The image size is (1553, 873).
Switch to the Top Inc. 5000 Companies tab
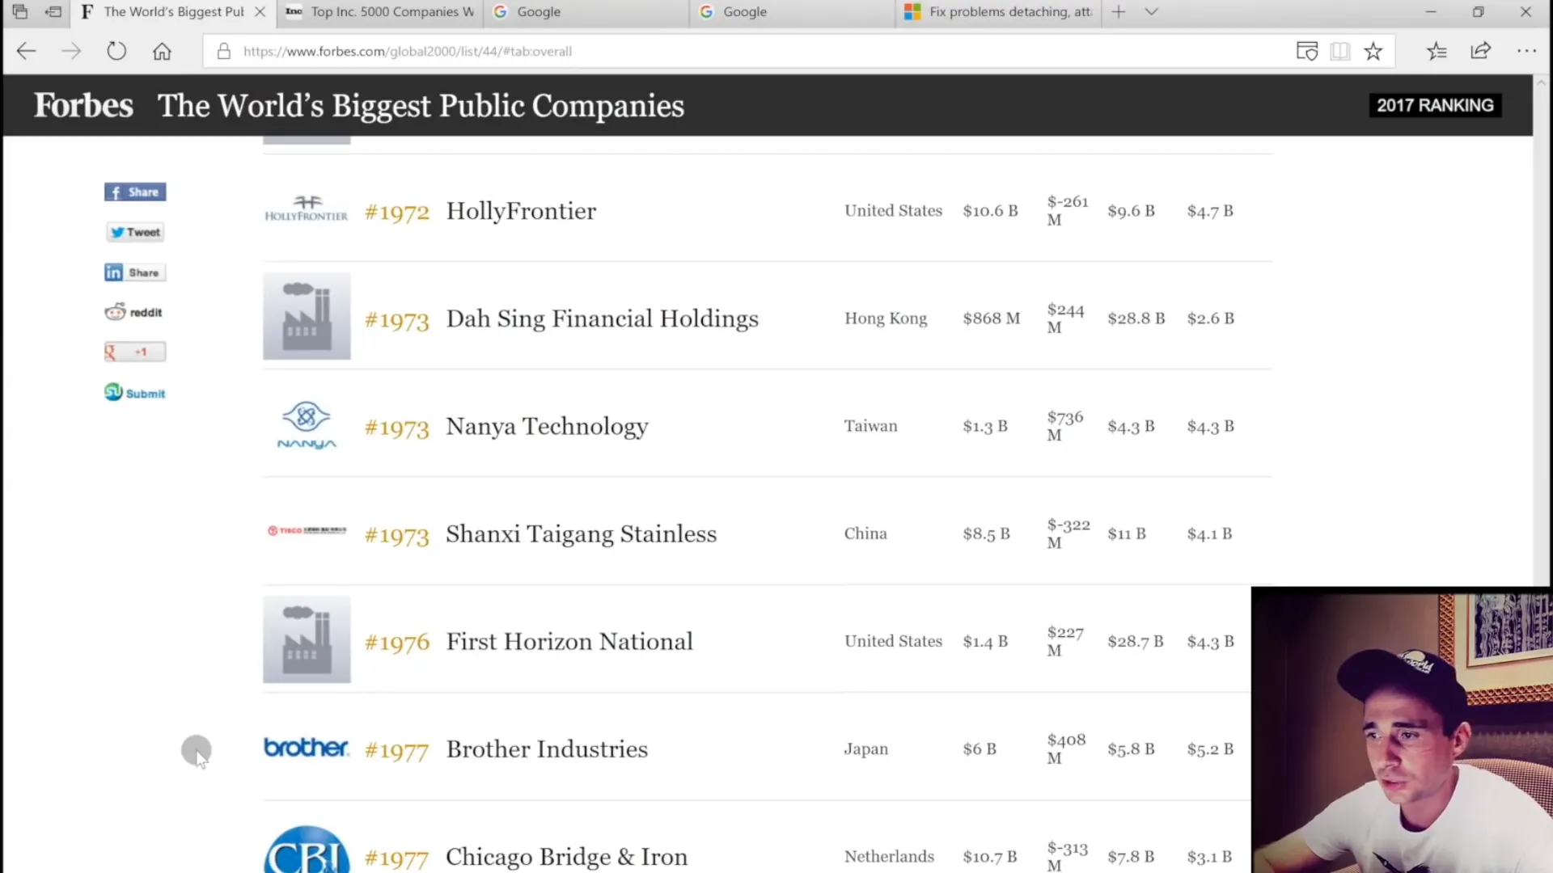381,11
